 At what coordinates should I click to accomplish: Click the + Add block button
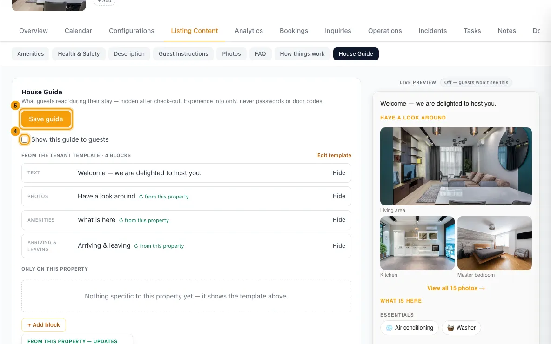pos(44,324)
